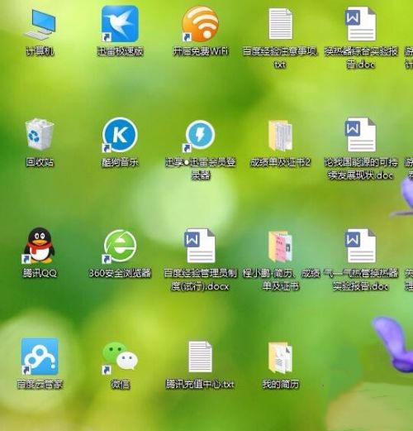
Task: Click the 回收站 label text
Action: tap(40, 162)
